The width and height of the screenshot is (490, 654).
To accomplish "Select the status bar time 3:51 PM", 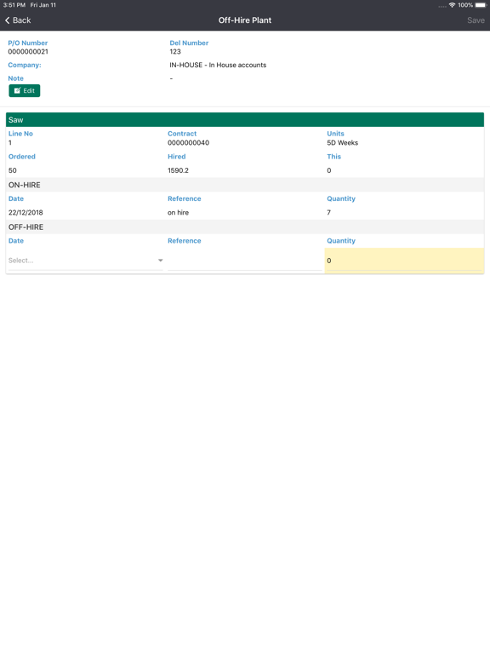I will [14, 5].
